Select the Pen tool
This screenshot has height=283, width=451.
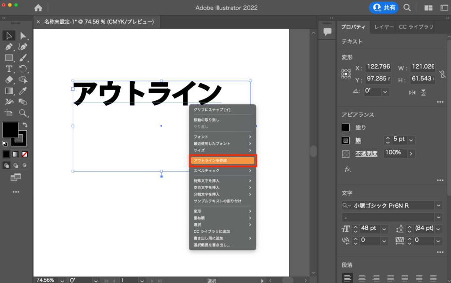coord(9,47)
